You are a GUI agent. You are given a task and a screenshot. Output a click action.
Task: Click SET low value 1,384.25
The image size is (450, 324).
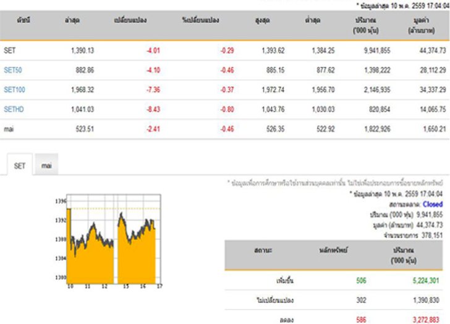pyautogui.click(x=323, y=51)
